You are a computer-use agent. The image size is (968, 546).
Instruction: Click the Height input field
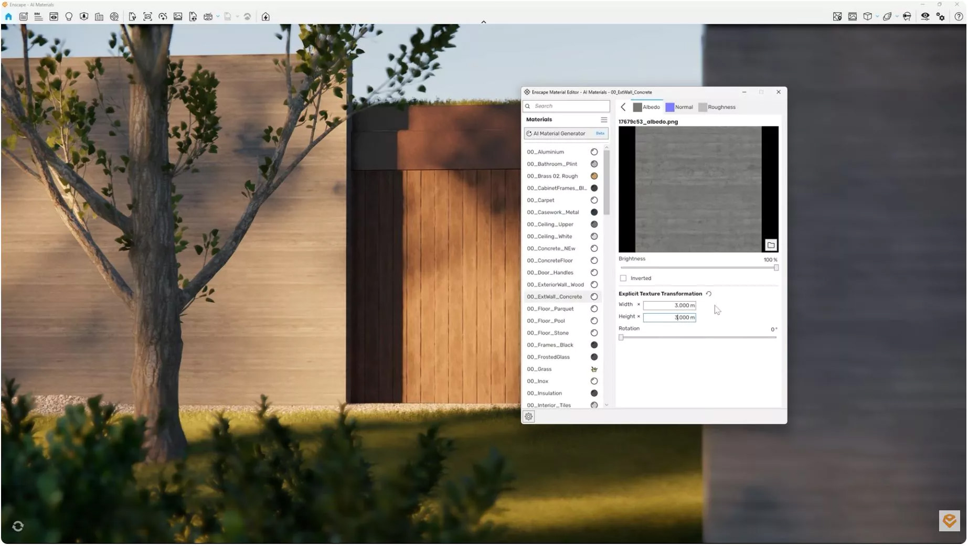coord(669,317)
